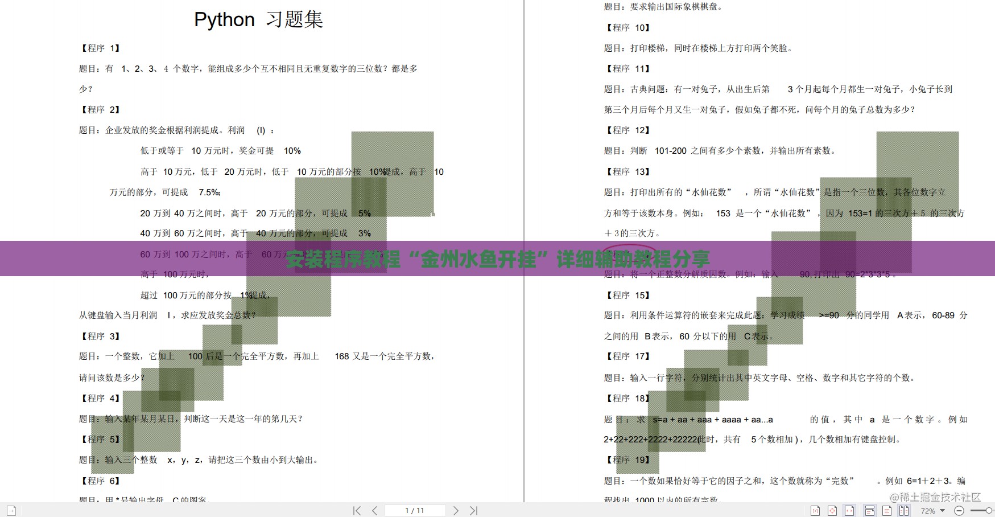The width and height of the screenshot is (995, 517).
Task: Click the 【程序 1】 heading
Action: 100,48
